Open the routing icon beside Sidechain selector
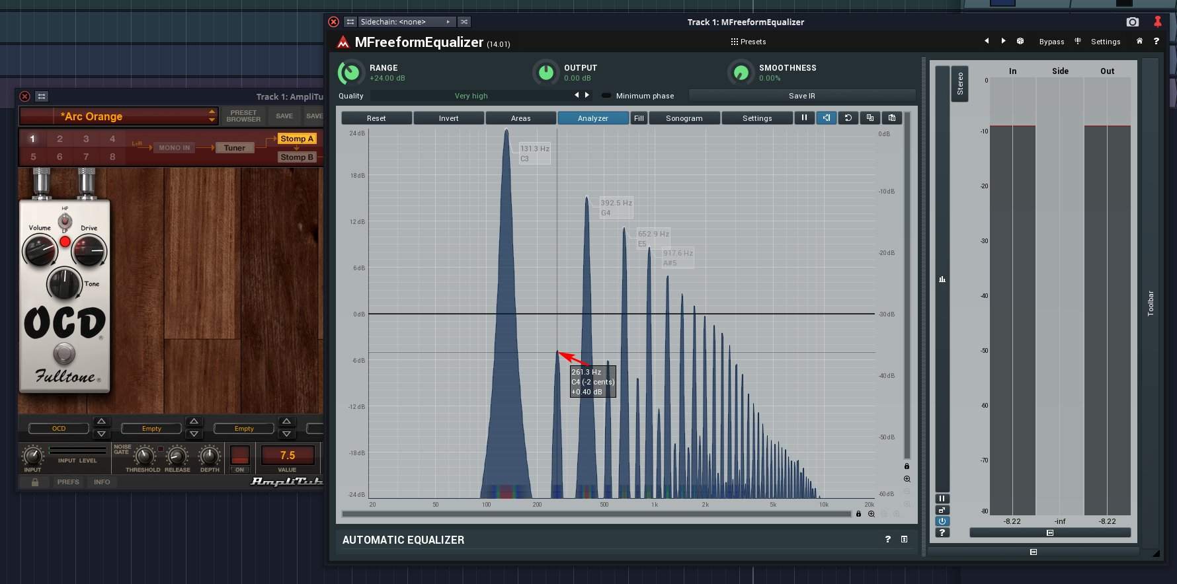The image size is (1177, 584). (x=350, y=22)
